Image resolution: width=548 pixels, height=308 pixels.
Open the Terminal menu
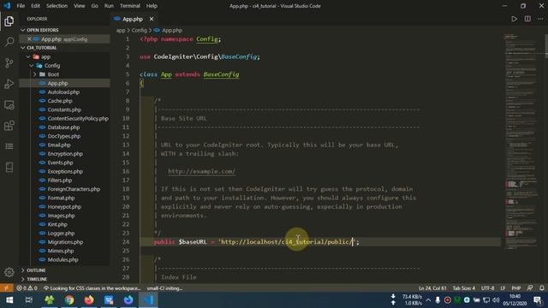click(x=129, y=6)
